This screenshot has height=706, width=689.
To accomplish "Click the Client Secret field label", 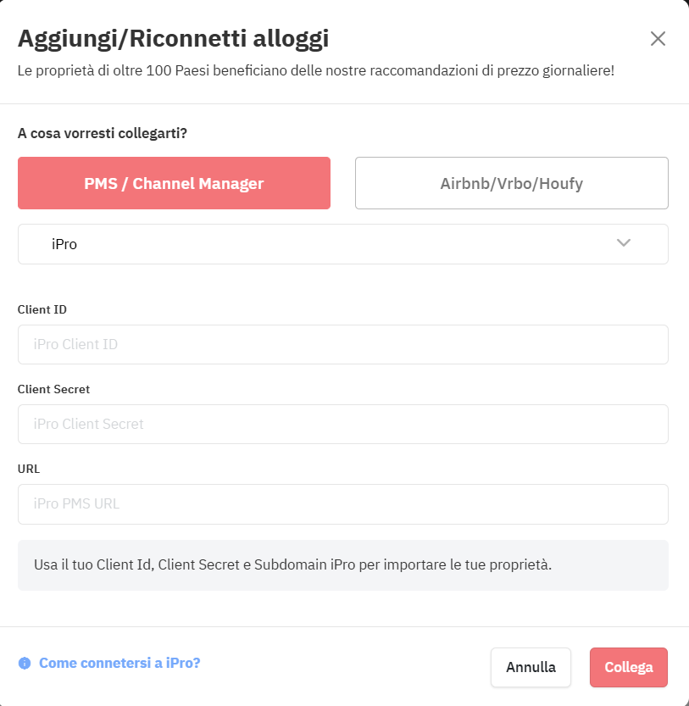I will pyautogui.click(x=53, y=390).
